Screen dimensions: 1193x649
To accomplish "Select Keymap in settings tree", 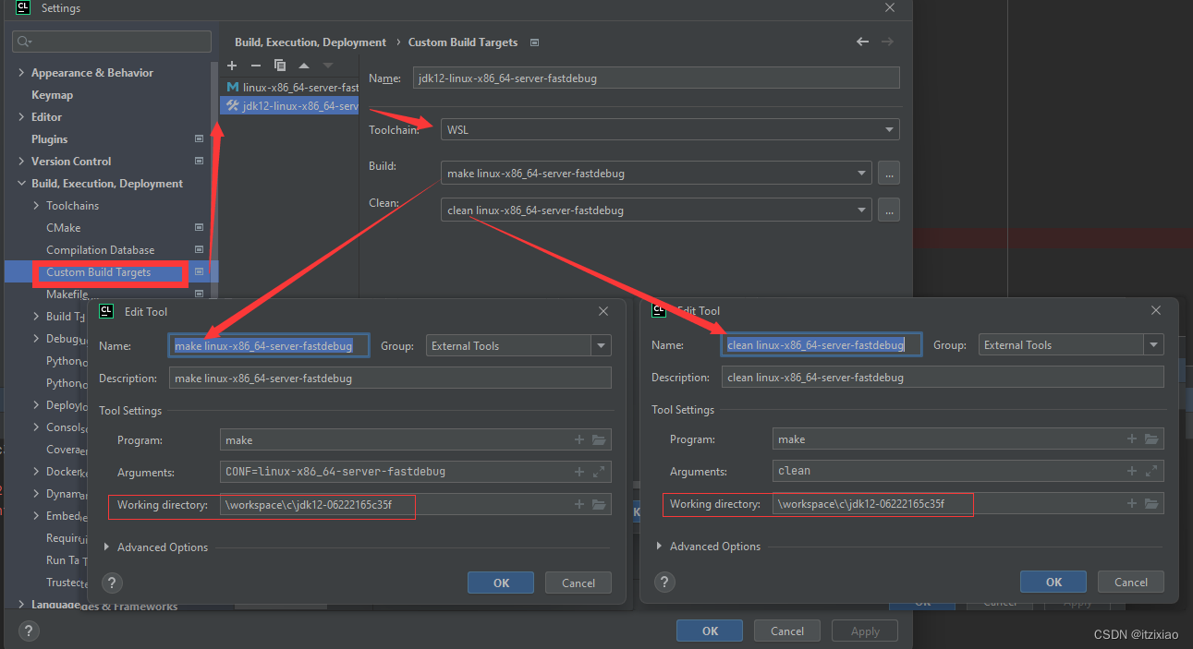I will pos(52,95).
